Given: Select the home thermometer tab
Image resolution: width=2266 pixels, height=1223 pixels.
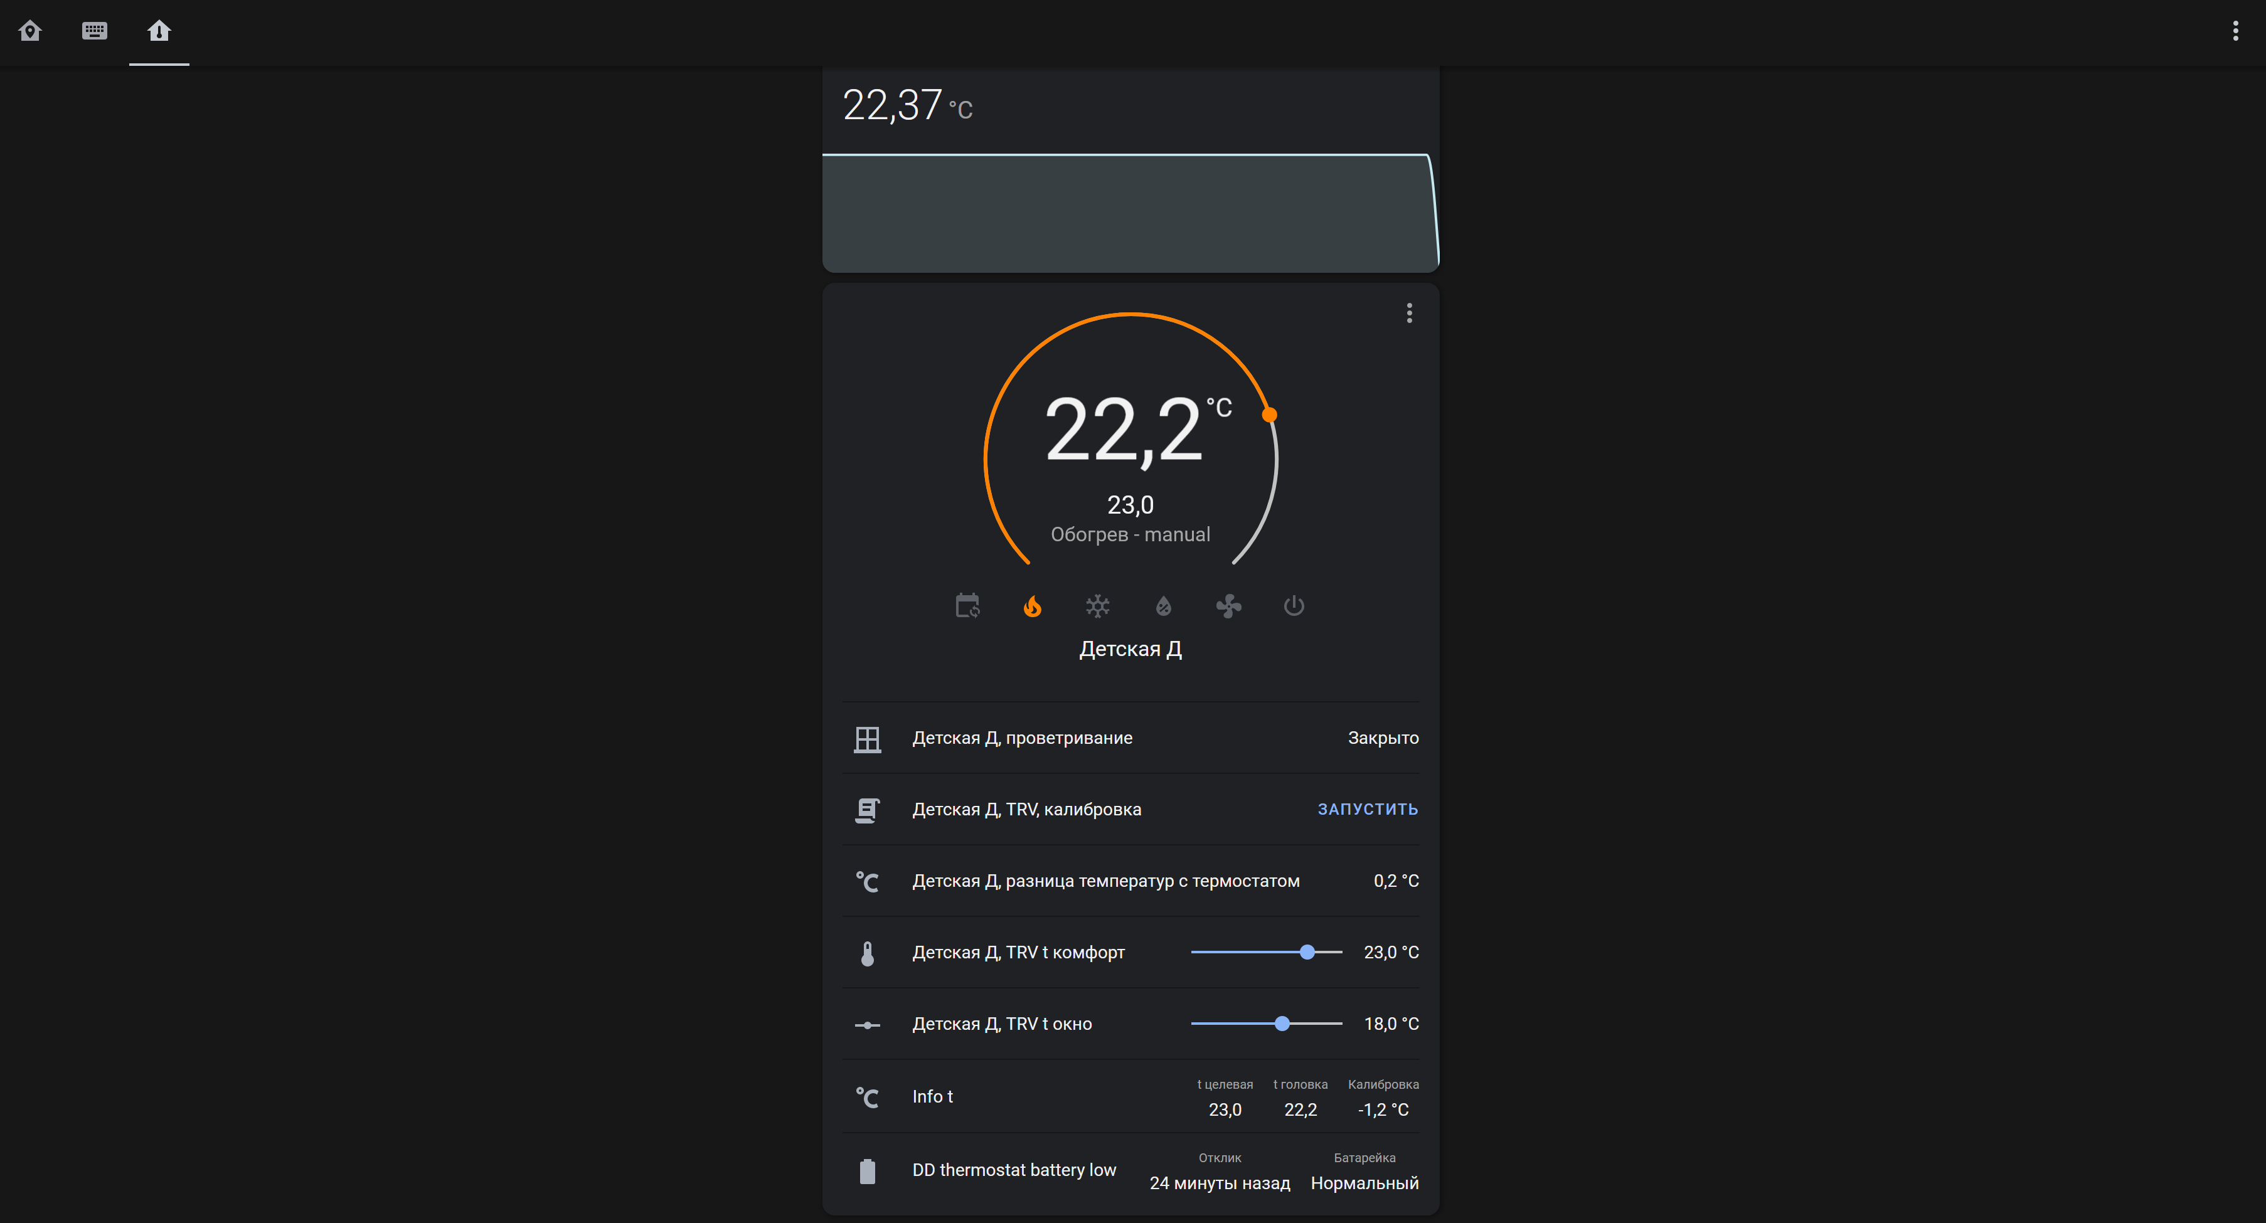Looking at the screenshot, I should coord(159,31).
